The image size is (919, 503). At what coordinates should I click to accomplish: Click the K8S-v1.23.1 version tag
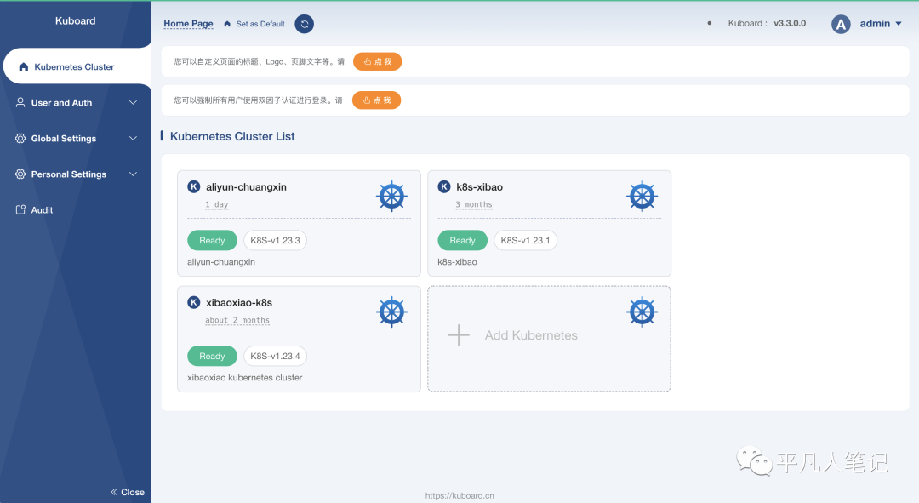coord(525,240)
